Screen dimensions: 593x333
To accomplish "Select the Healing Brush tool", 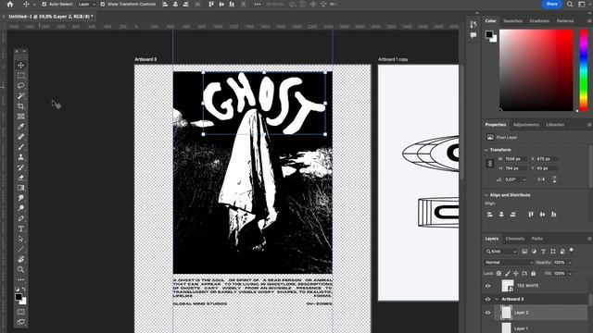I will [x=20, y=137].
